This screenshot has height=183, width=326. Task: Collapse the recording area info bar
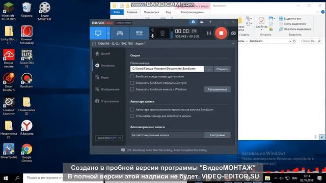coord(233,44)
